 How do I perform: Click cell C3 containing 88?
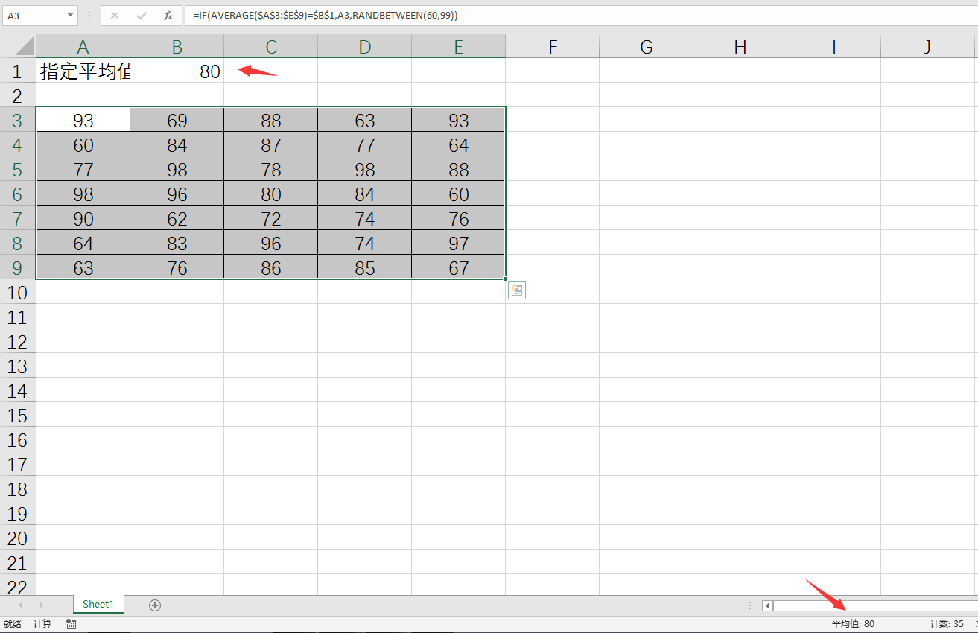pyautogui.click(x=270, y=120)
